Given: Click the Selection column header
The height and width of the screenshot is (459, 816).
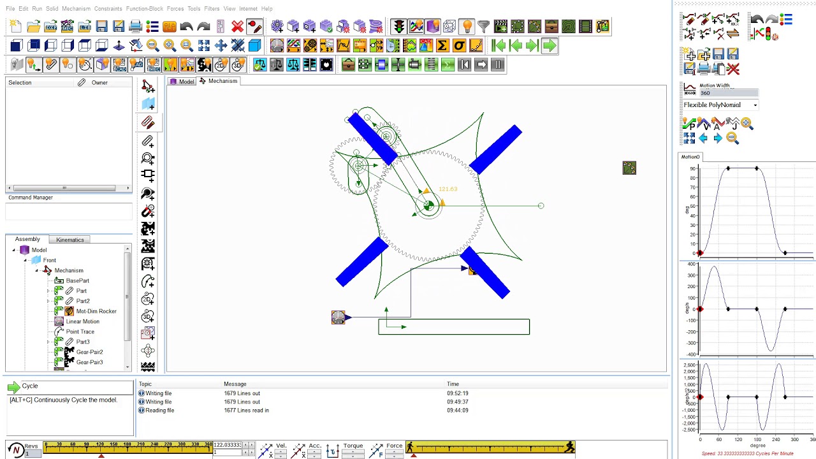Looking at the screenshot, I should [x=20, y=83].
